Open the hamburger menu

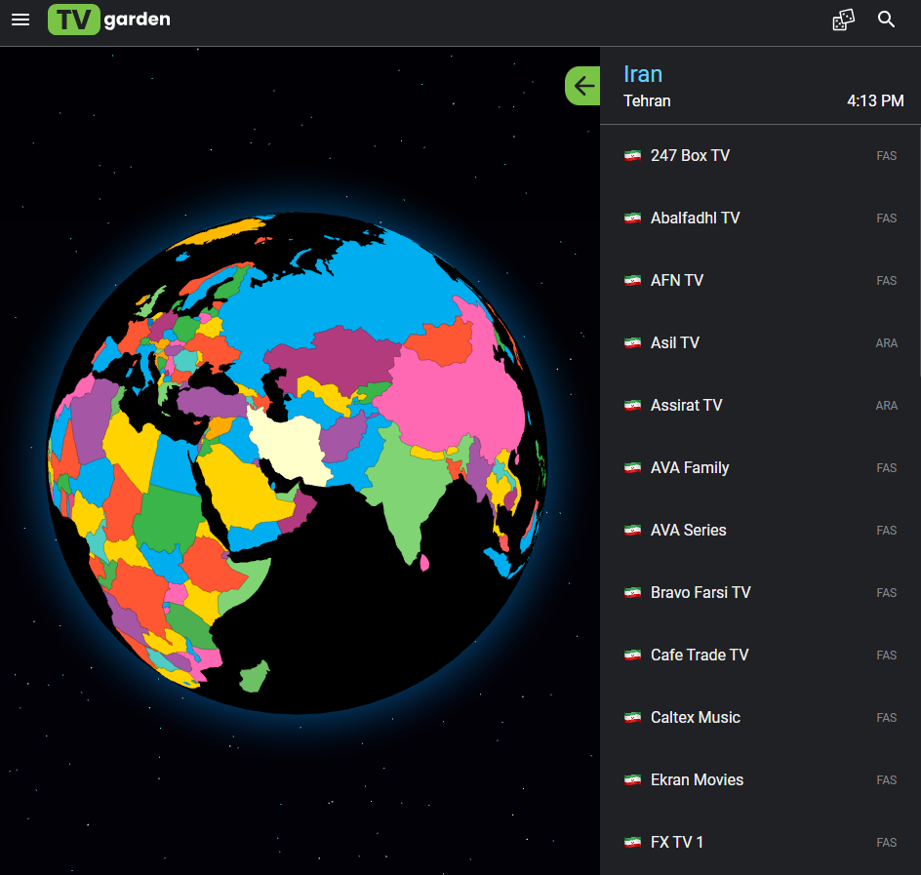tap(20, 20)
